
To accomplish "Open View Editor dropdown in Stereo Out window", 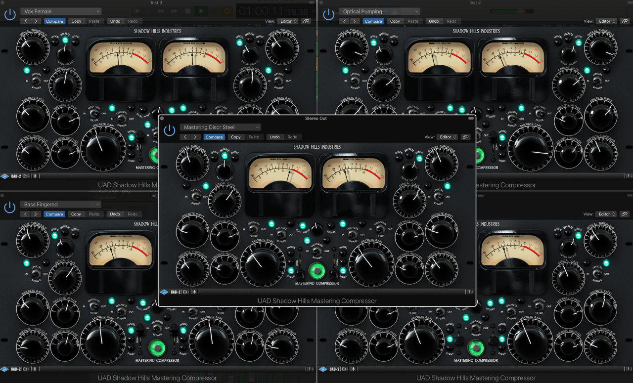I will 447,137.
